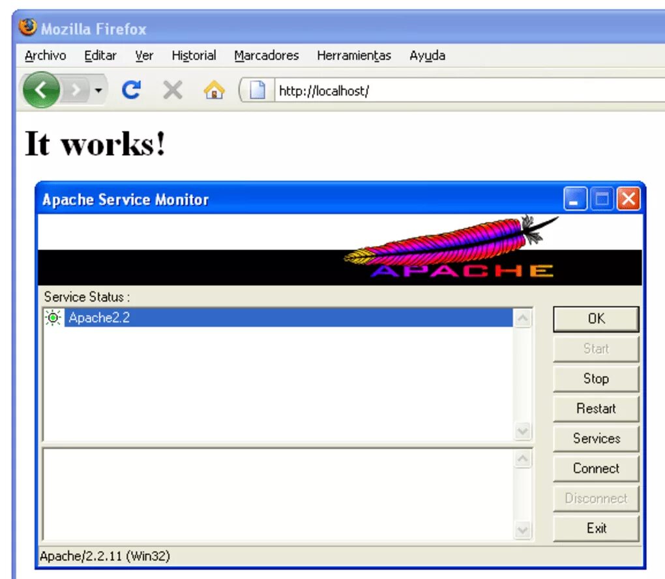Stop loading with the gray X icon
Screen dimensions: 665x579
[x=173, y=90]
